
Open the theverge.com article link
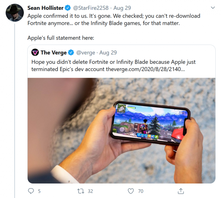(146, 69)
